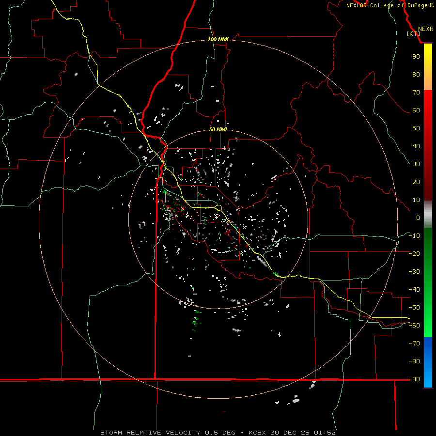436x436 pixels.
Task: Click the -40 value on velocity scale
Action: tap(414, 290)
